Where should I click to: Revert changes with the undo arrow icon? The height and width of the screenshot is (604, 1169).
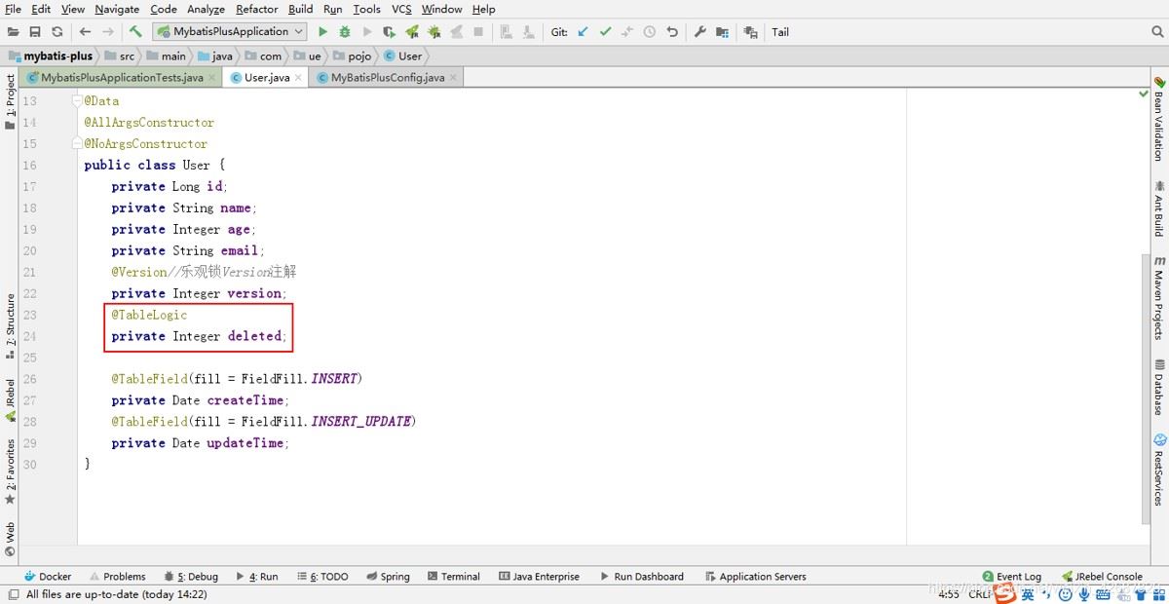[x=672, y=32]
